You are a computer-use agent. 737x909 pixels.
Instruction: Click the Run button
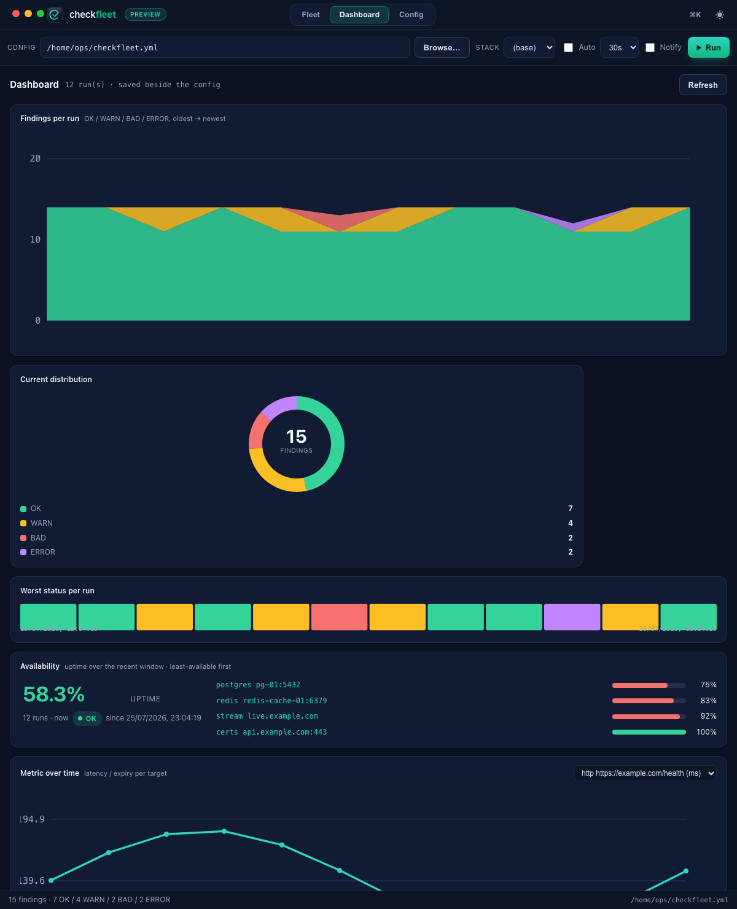pos(708,47)
